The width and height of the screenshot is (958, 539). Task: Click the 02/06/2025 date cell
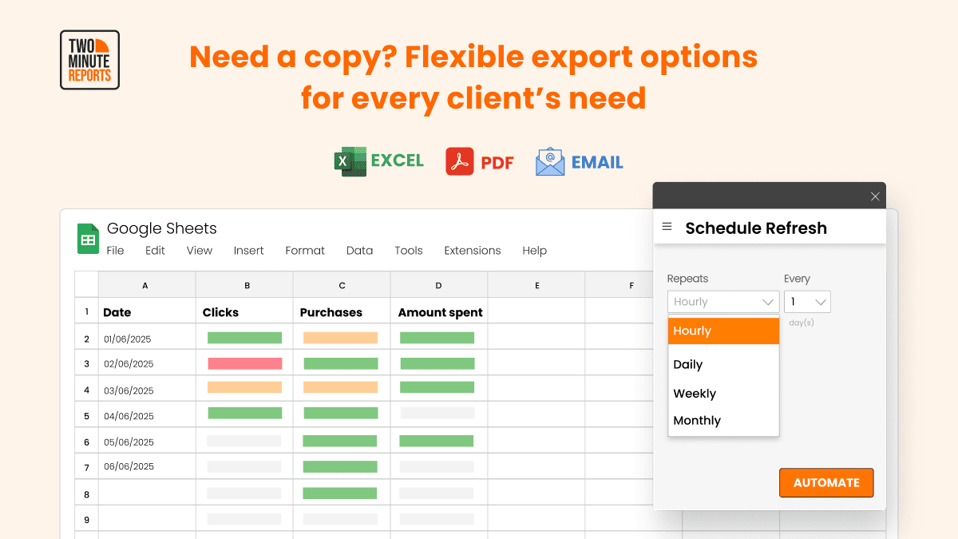click(x=147, y=363)
